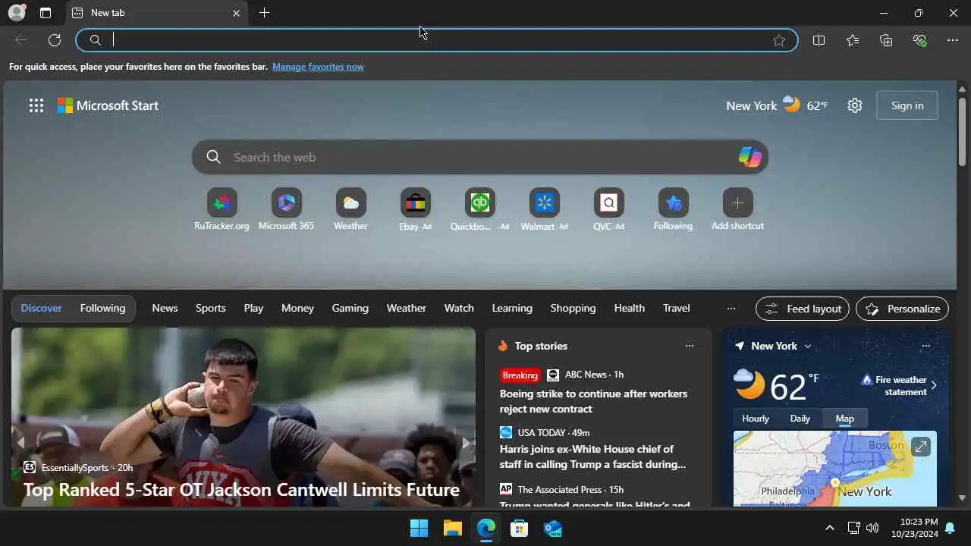Open the Favorites toolbar icon
The image size is (971, 546).
853,40
